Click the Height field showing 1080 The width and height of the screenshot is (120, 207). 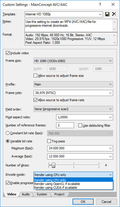[103, 69]
